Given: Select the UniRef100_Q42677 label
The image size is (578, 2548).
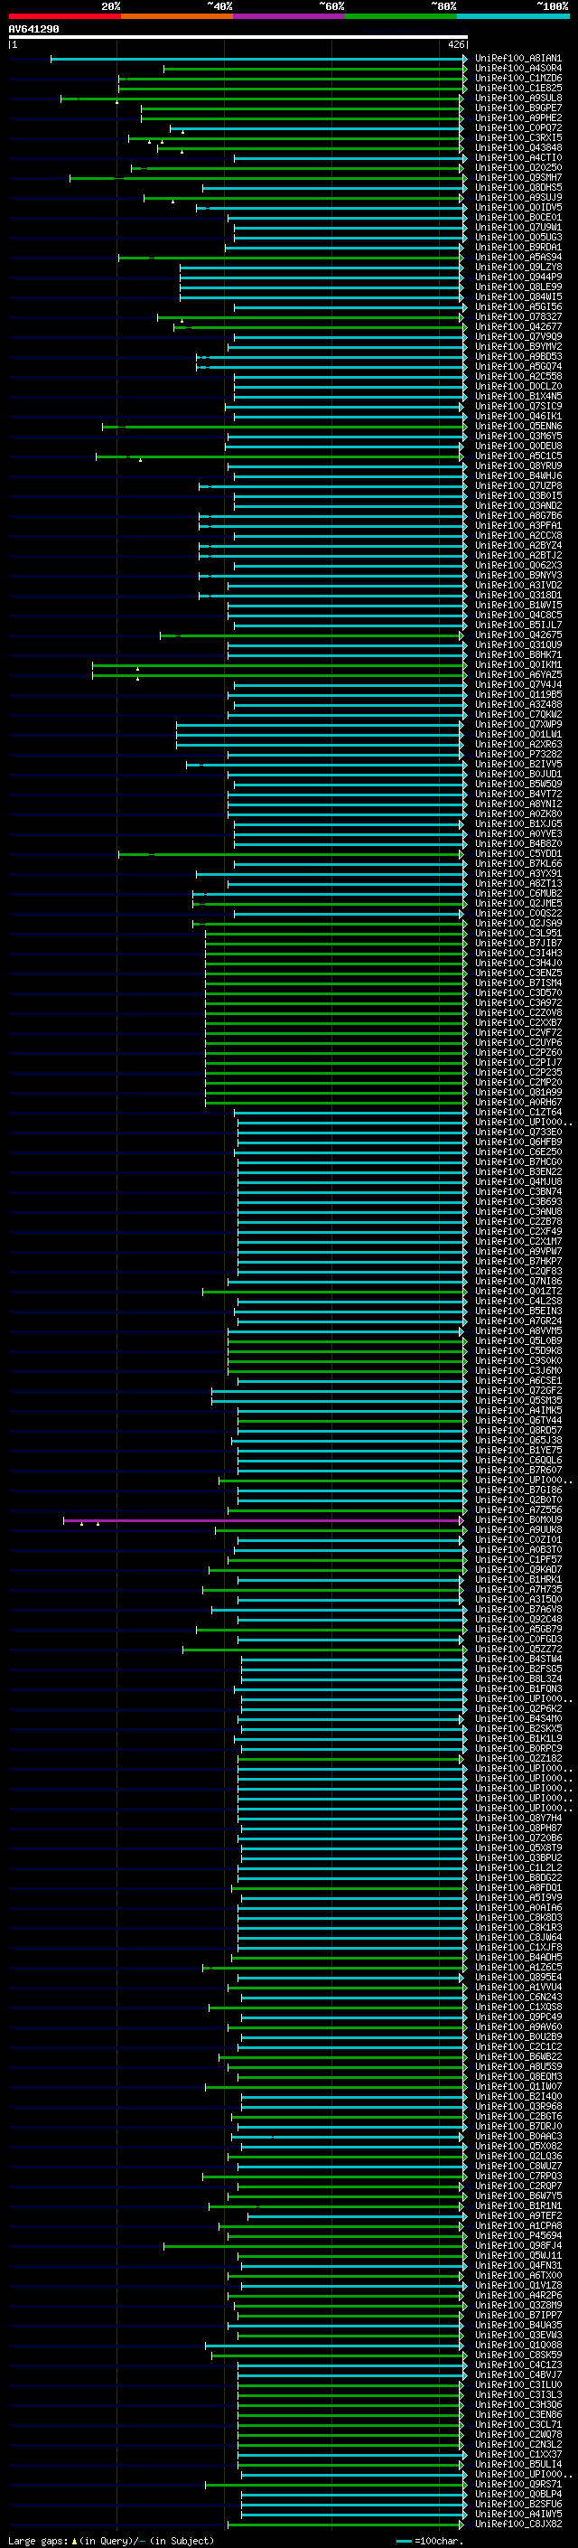Looking at the screenshot, I should pyautogui.click(x=518, y=326).
